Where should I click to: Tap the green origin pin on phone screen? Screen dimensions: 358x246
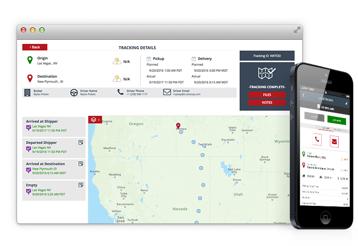point(304,154)
